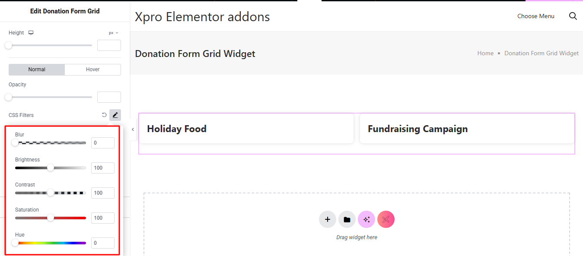
Task: Click the Home breadcrumb link
Action: tap(485, 53)
